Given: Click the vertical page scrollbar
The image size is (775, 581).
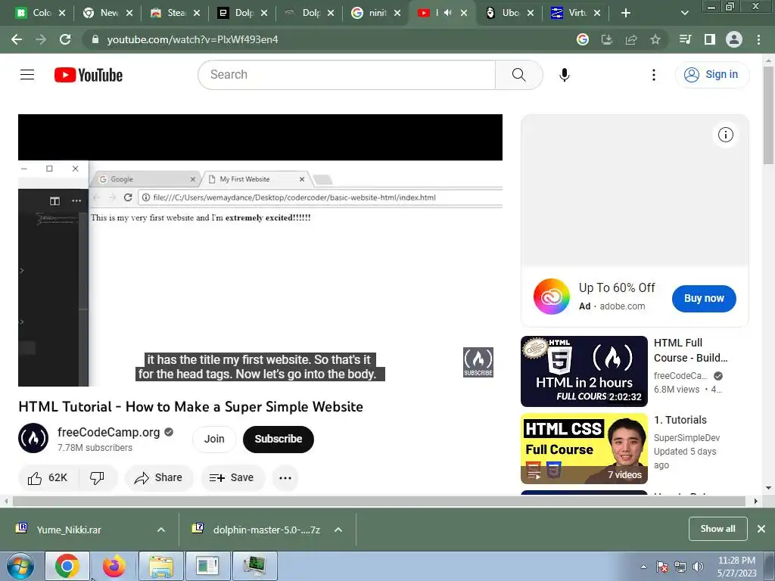Looking at the screenshot, I should coord(769,115).
